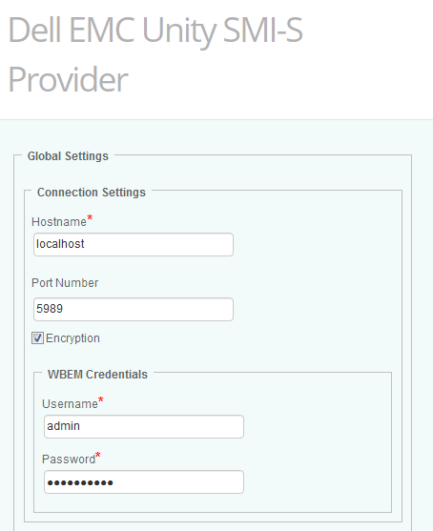Focus the Username input field
This screenshot has width=433, height=531.
pyautogui.click(x=144, y=426)
